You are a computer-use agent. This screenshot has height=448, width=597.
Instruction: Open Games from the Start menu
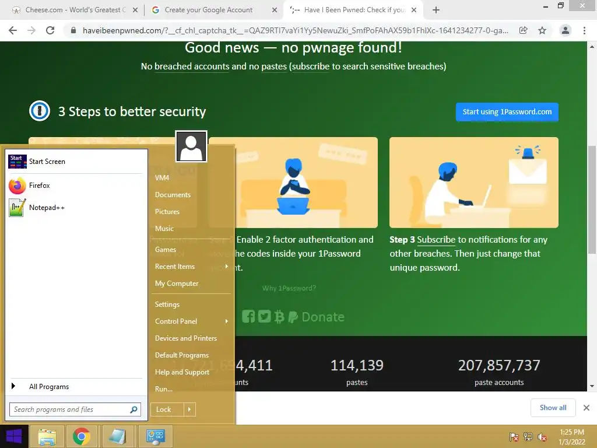(x=166, y=250)
